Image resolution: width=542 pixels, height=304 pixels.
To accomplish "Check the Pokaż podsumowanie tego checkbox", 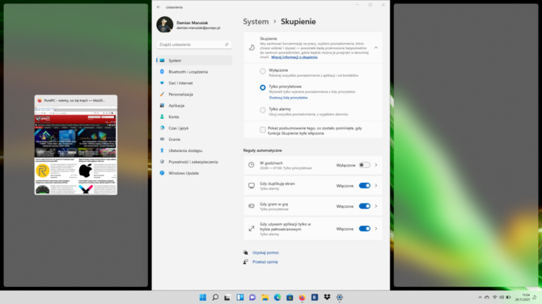I will click(263, 130).
